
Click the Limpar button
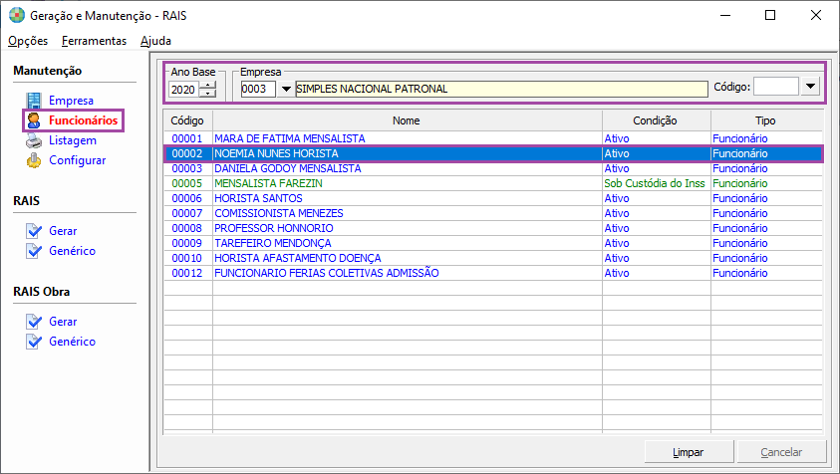tap(689, 452)
